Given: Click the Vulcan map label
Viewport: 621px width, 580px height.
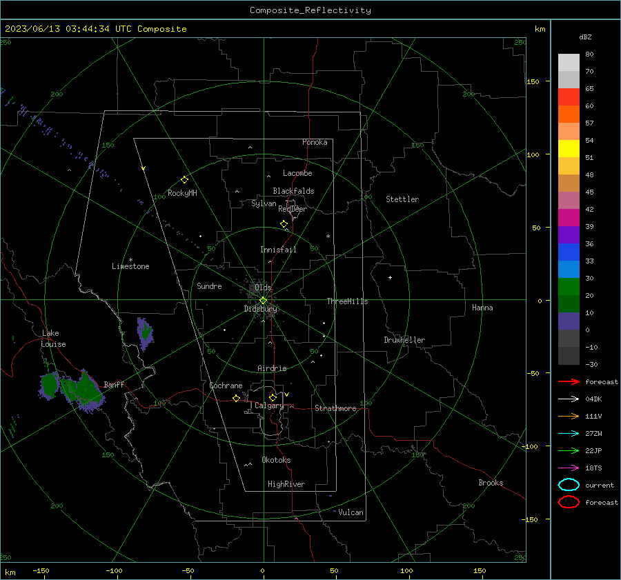Looking at the screenshot, I should click(351, 512).
